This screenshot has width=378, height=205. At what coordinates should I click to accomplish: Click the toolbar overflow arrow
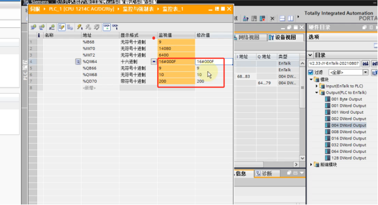click(298, 17)
